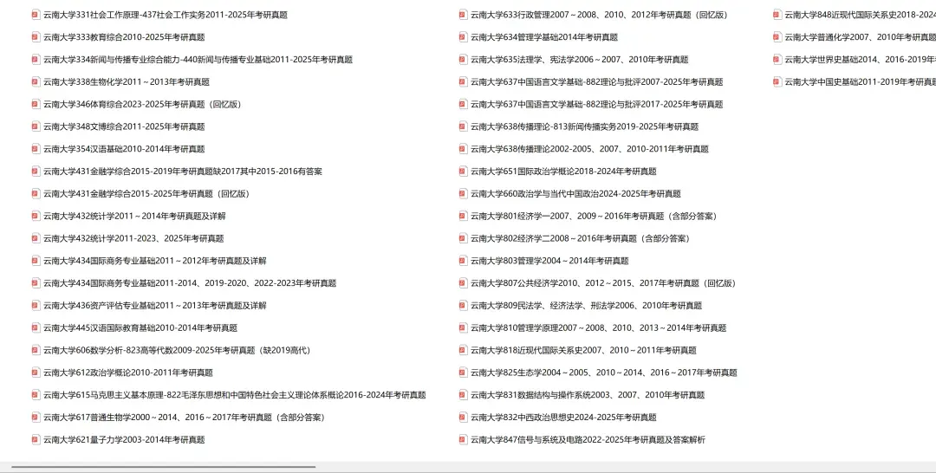Click PDF icon beside 云南大学445汉语国际教育基础 file

[36, 328]
